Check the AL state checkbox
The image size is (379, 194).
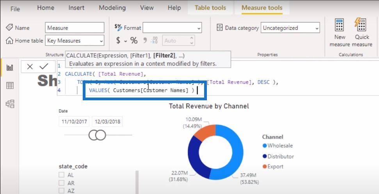pyautogui.click(x=62, y=175)
